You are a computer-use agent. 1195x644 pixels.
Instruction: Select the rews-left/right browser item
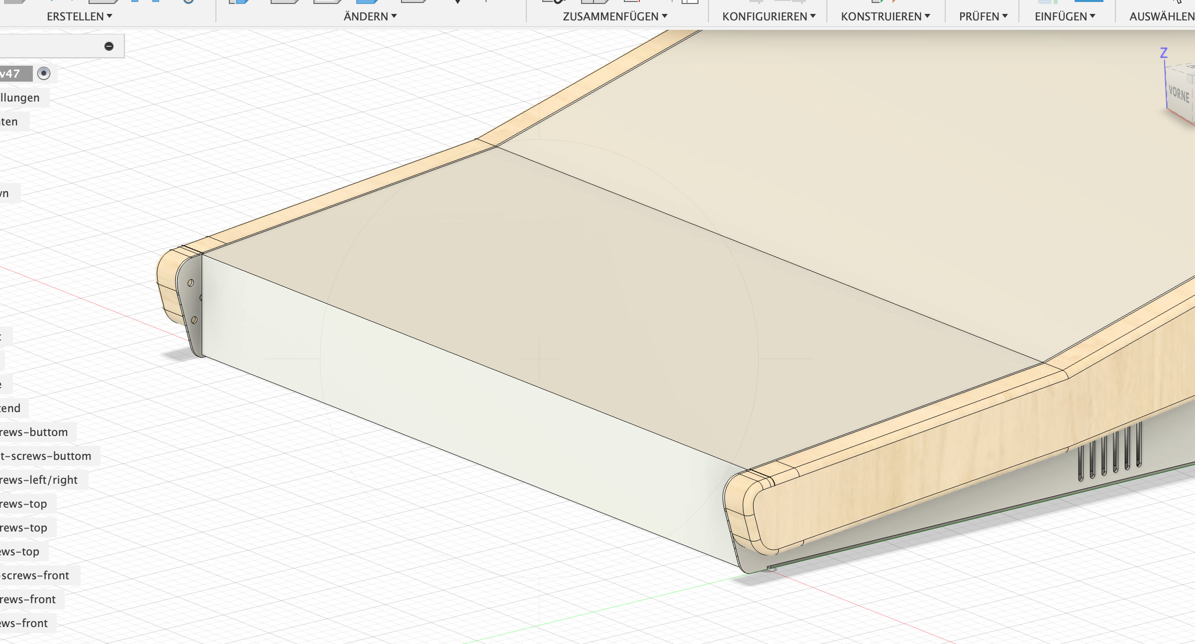(x=39, y=480)
